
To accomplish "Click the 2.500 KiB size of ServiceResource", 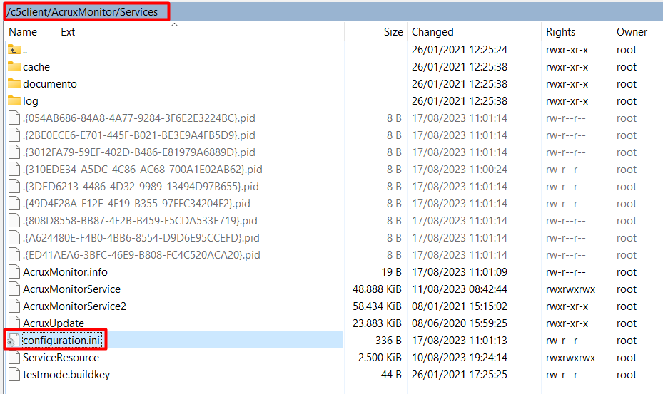I will coord(380,358).
